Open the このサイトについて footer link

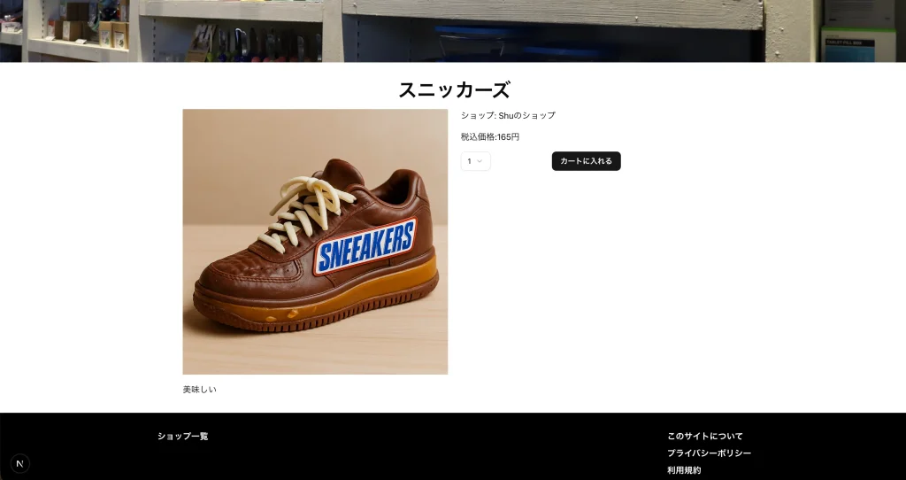pyautogui.click(x=705, y=436)
